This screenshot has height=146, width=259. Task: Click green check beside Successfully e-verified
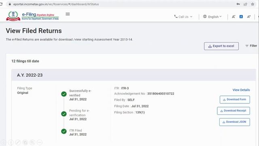click(64, 94)
